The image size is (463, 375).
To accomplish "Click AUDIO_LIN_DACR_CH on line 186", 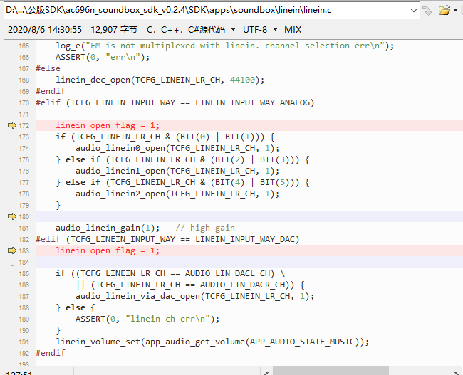I will click(242, 285).
